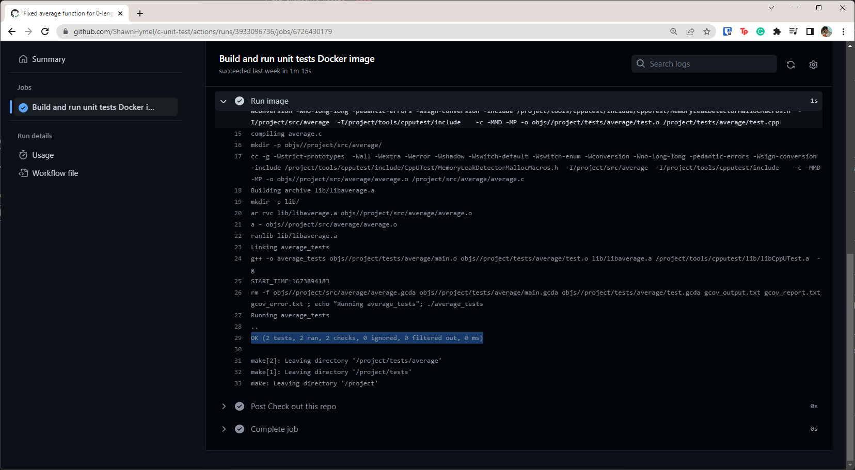Viewport: 855px width, 470px height.
Task: Open a new browser tab
Action: 140,13
